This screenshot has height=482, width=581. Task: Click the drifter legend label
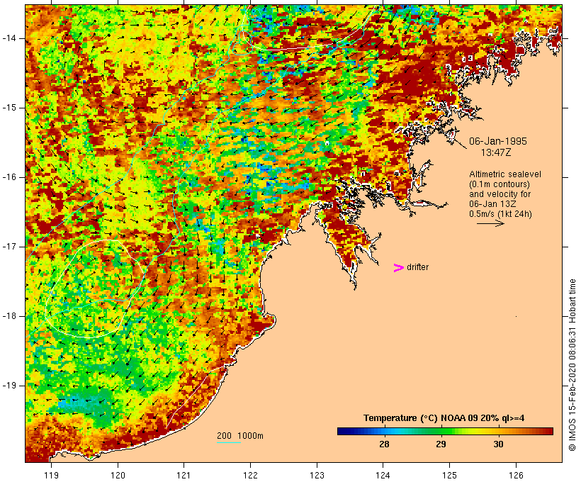(x=417, y=267)
